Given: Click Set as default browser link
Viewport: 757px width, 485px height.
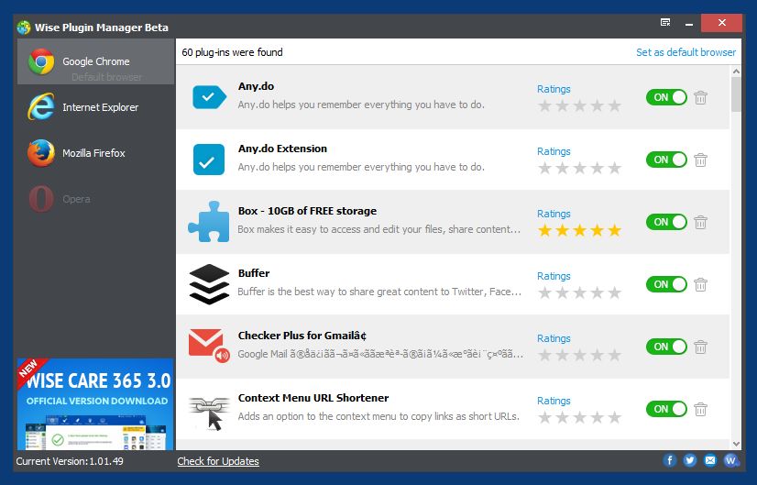Looking at the screenshot, I should pyautogui.click(x=686, y=52).
